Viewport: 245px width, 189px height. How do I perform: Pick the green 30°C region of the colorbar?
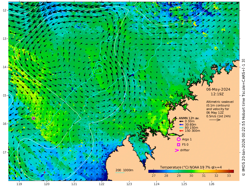[x=191, y=171]
